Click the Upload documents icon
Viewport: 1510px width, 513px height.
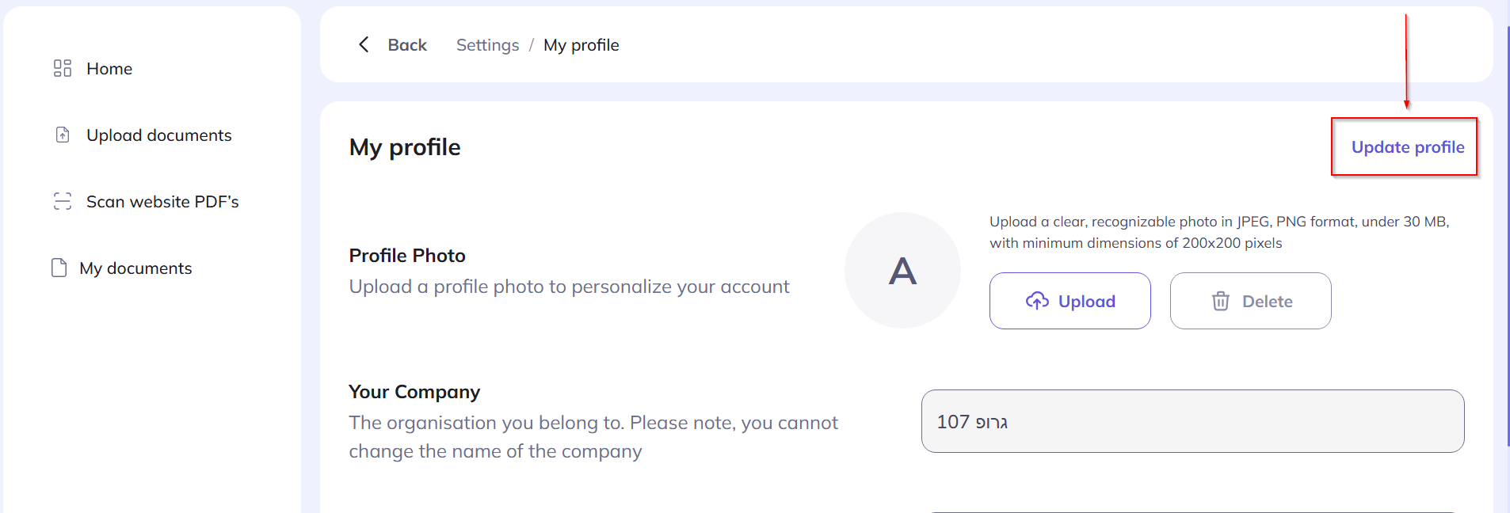(62, 135)
